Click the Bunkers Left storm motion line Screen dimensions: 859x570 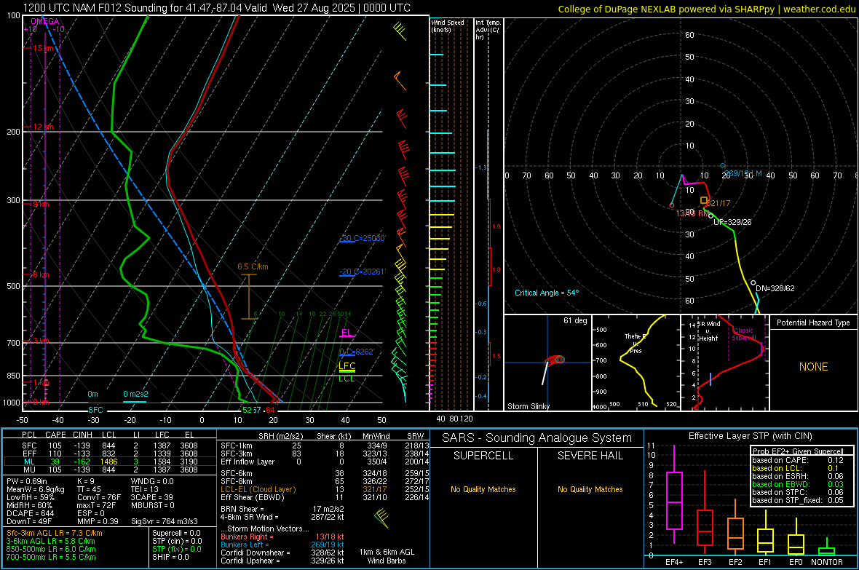coord(282,545)
